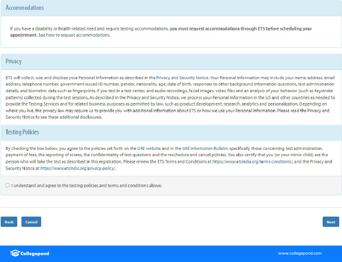The image size is (342, 262).
Task: Select the Privacy section header
Action: tap(13, 62)
